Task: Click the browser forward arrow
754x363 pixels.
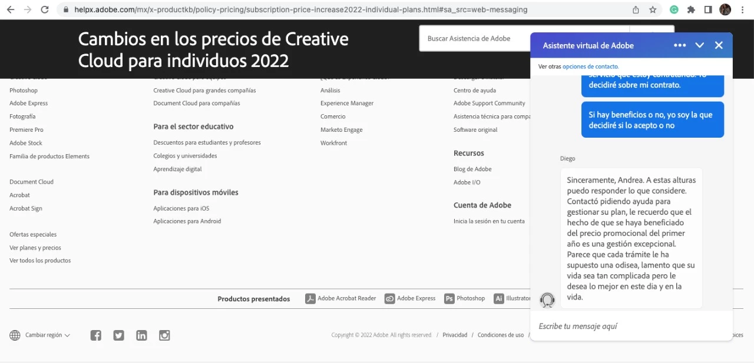Action: pos(27,9)
